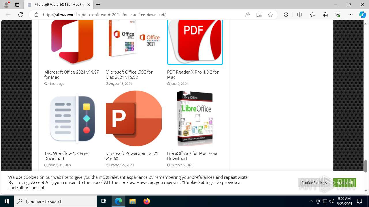The image size is (369, 207).
Task: View site information lock icon
Action: [x=36, y=15]
